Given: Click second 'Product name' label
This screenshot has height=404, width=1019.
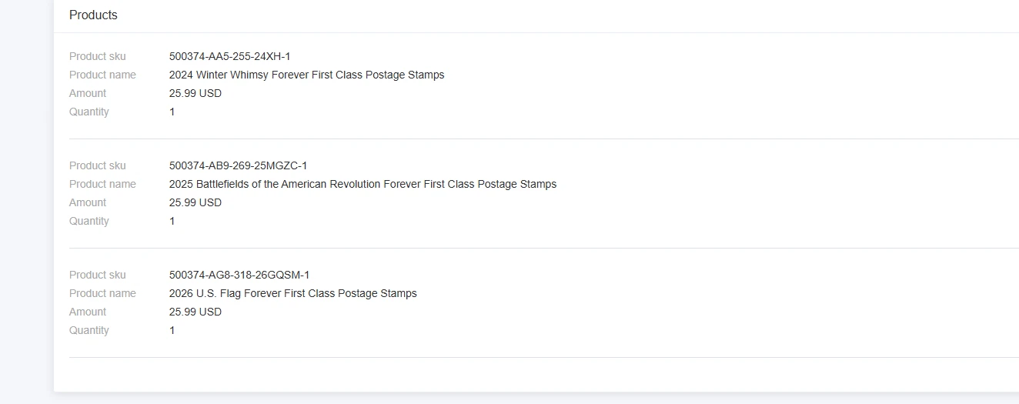Looking at the screenshot, I should 102,184.
